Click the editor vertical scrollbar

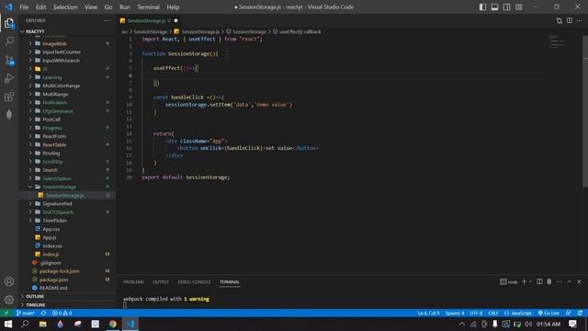pos(585,110)
